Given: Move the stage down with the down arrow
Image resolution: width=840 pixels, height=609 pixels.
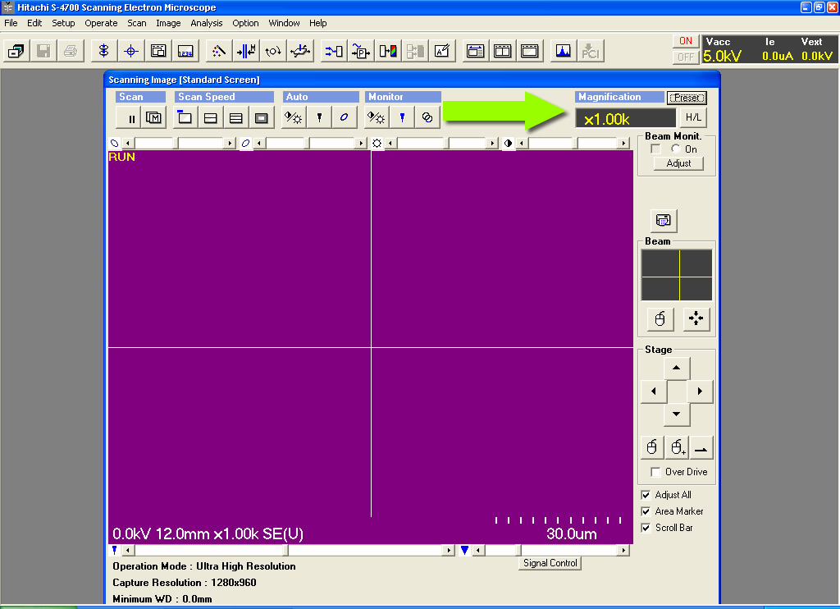Looking at the screenshot, I should 677,414.
